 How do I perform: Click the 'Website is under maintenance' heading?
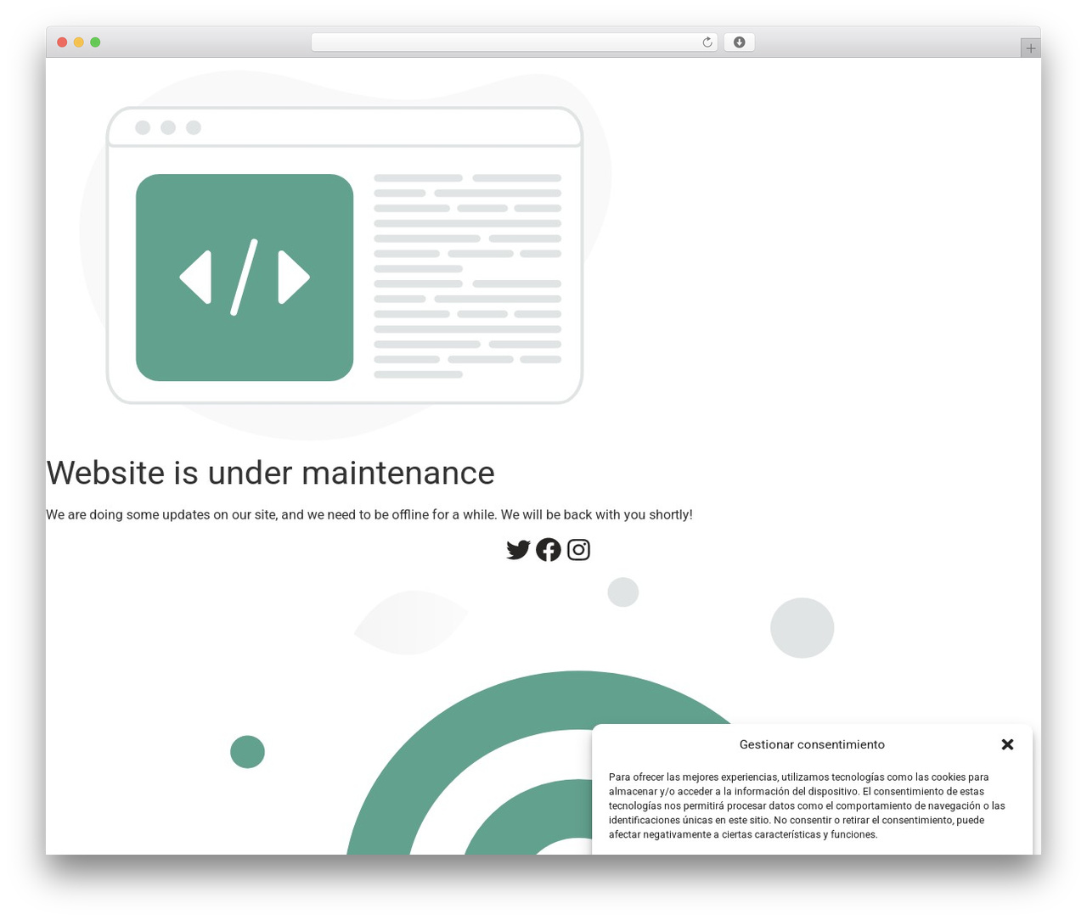click(270, 473)
